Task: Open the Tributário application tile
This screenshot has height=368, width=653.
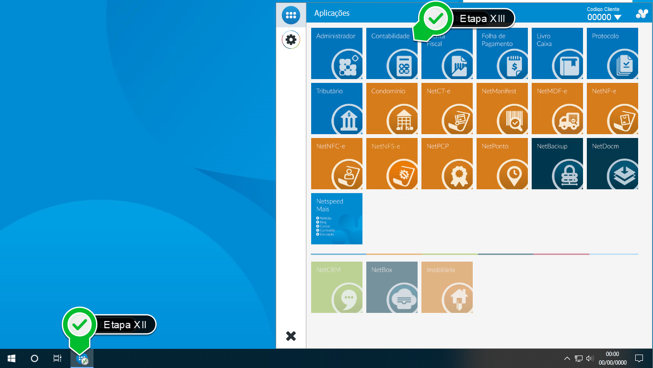Action: pyautogui.click(x=337, y=108)
